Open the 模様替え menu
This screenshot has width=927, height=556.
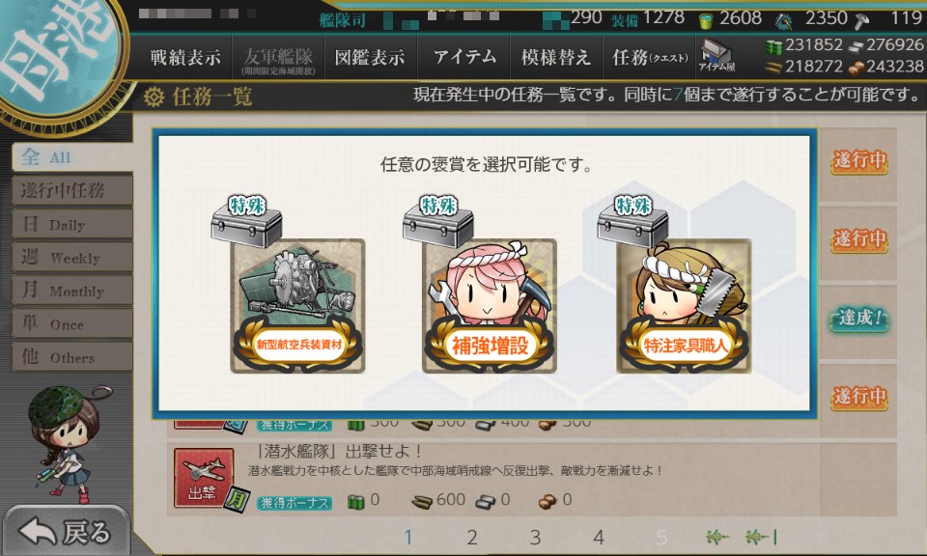pos(556,57)
